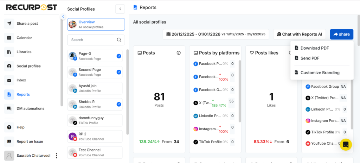Click the 138.24% posts growth figure
This screenshot has height=163, width=360.
coord(149,142)
